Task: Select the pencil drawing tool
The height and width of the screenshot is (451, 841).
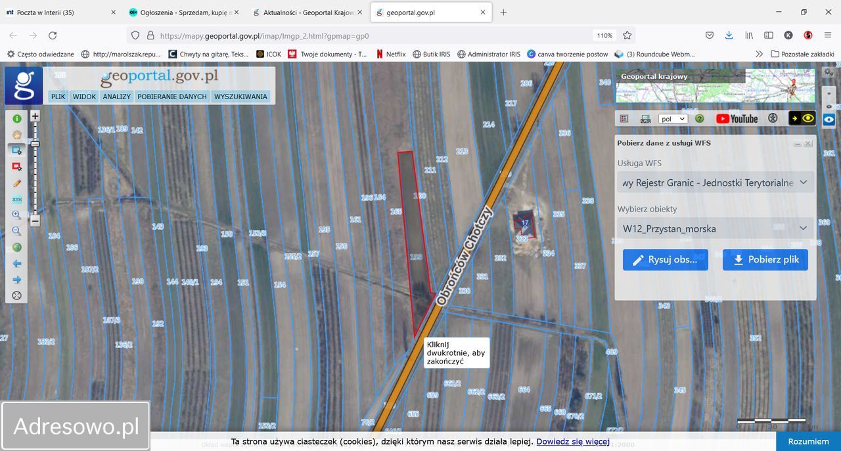Action: coord(17,183)
